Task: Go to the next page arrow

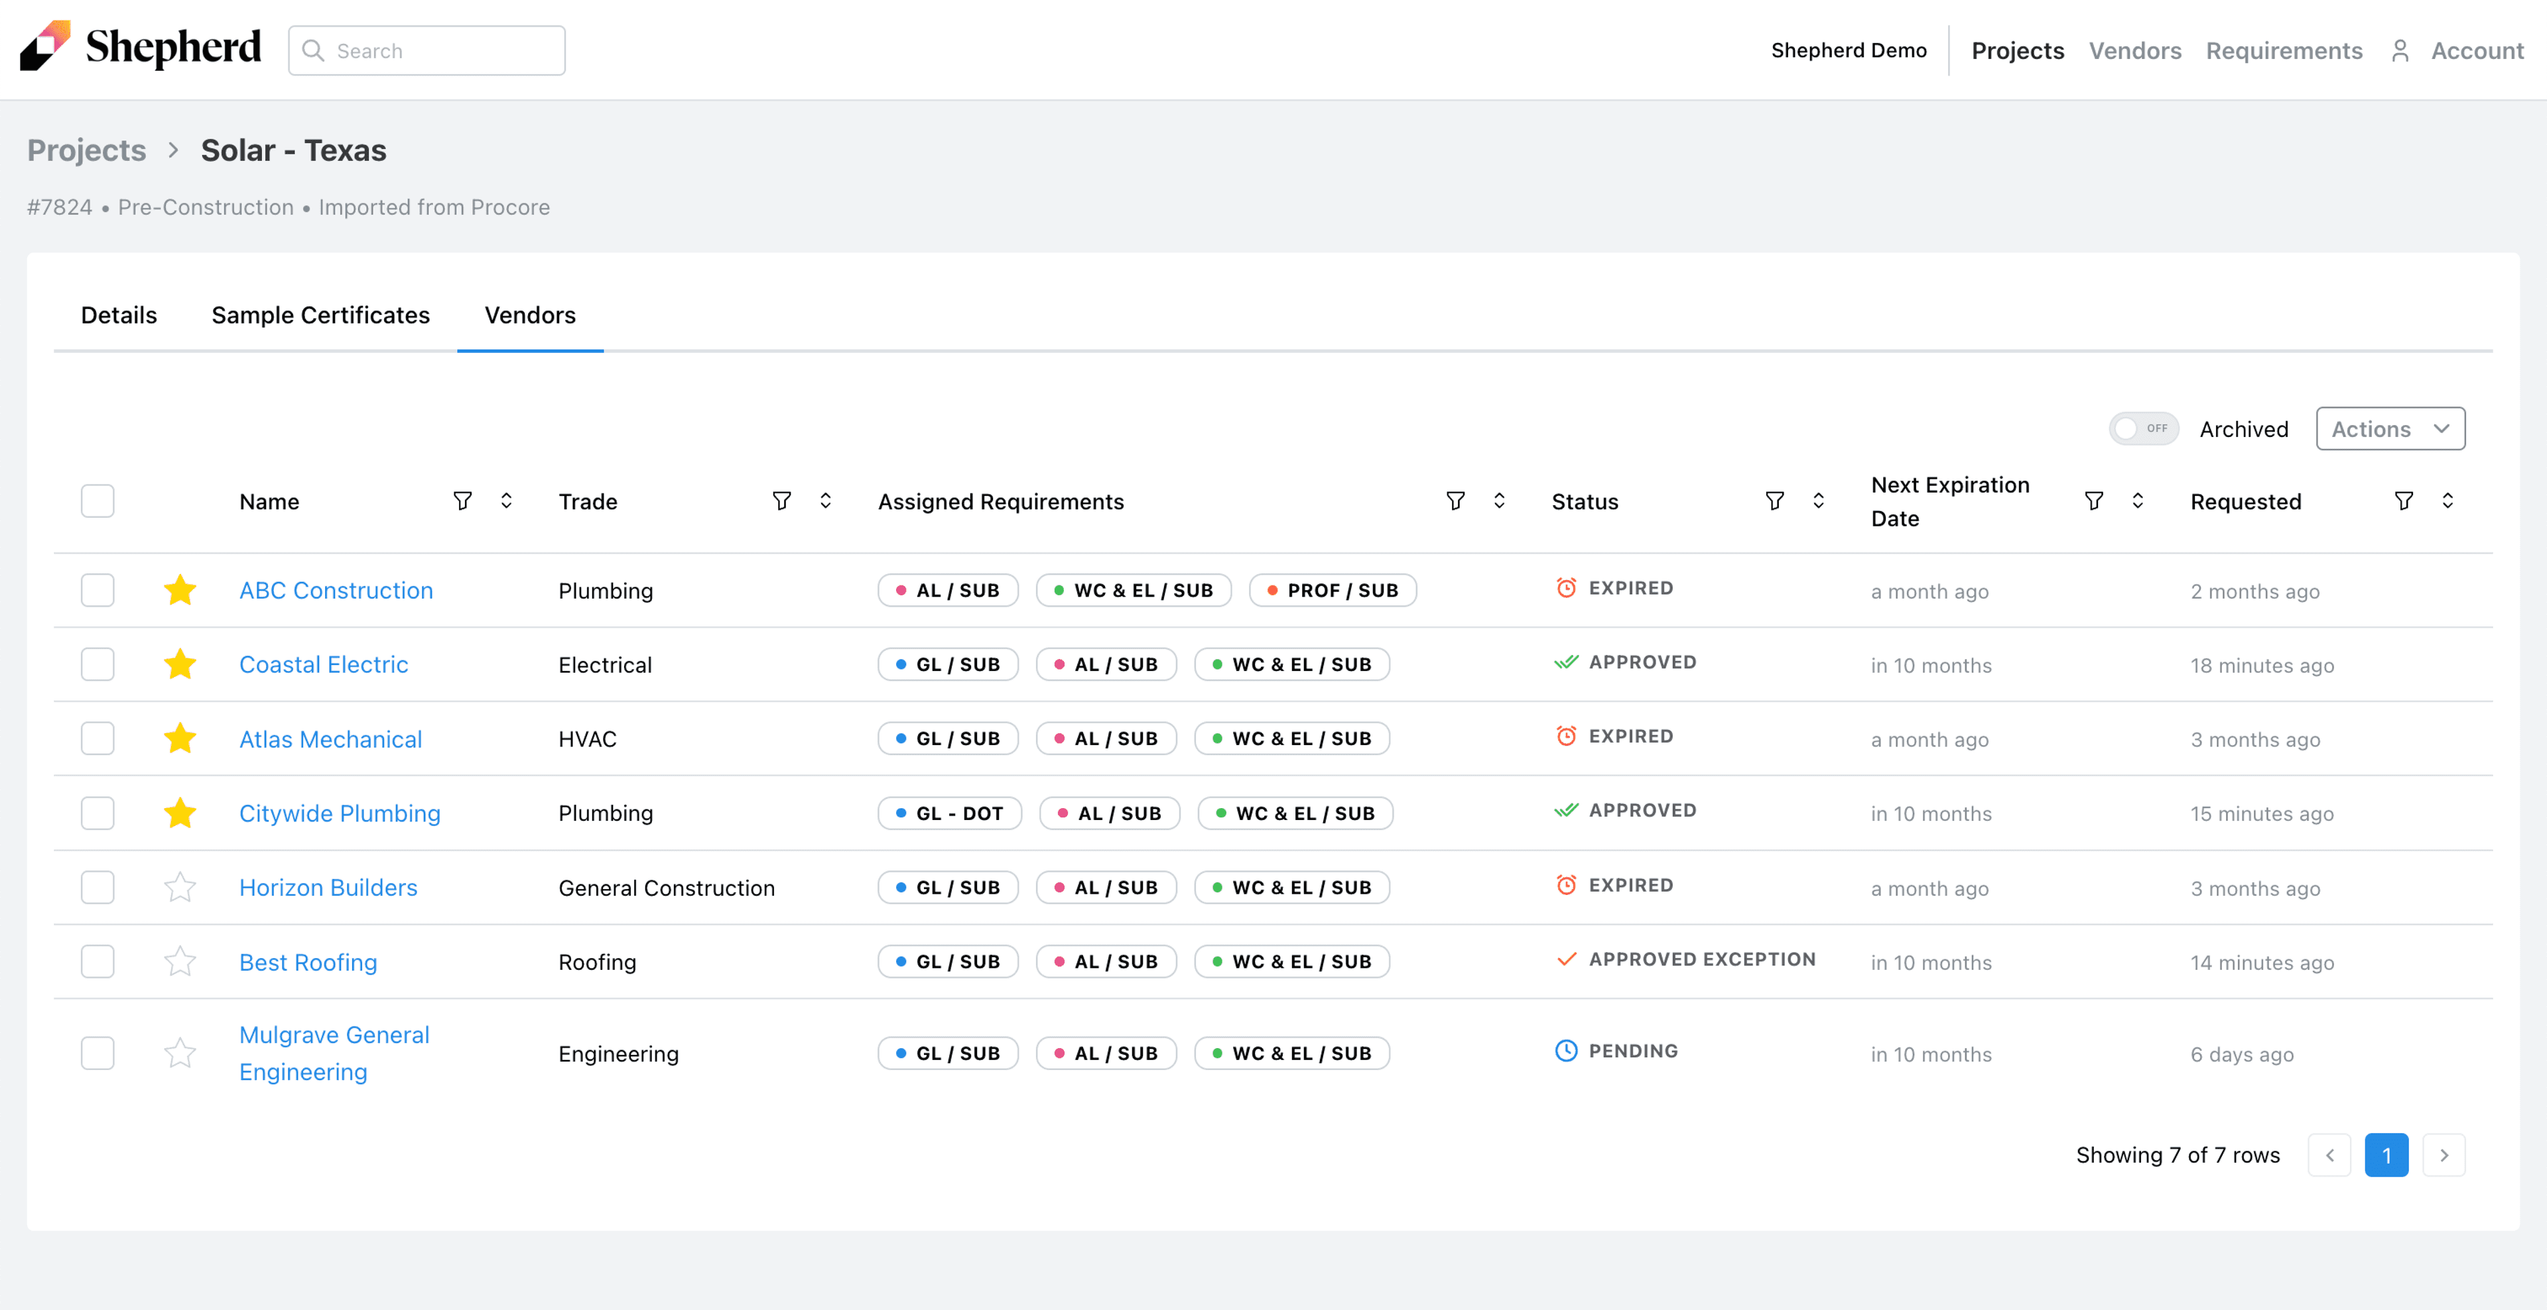Action: click(2444, 1155)
